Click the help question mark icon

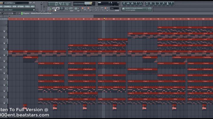click(x=172, y=3)
